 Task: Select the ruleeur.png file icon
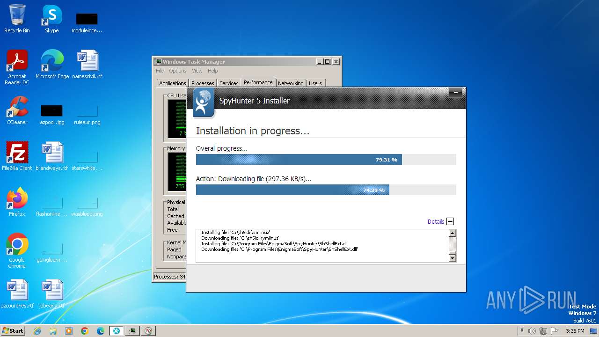pos(87,114)
